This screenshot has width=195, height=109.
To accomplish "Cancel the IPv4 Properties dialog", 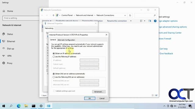I will pos(102,98).
